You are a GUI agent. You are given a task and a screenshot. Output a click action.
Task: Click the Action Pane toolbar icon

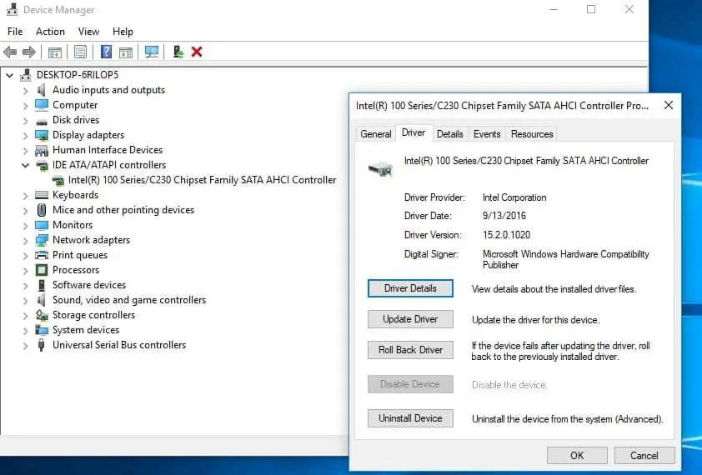(x=126, y=52)
